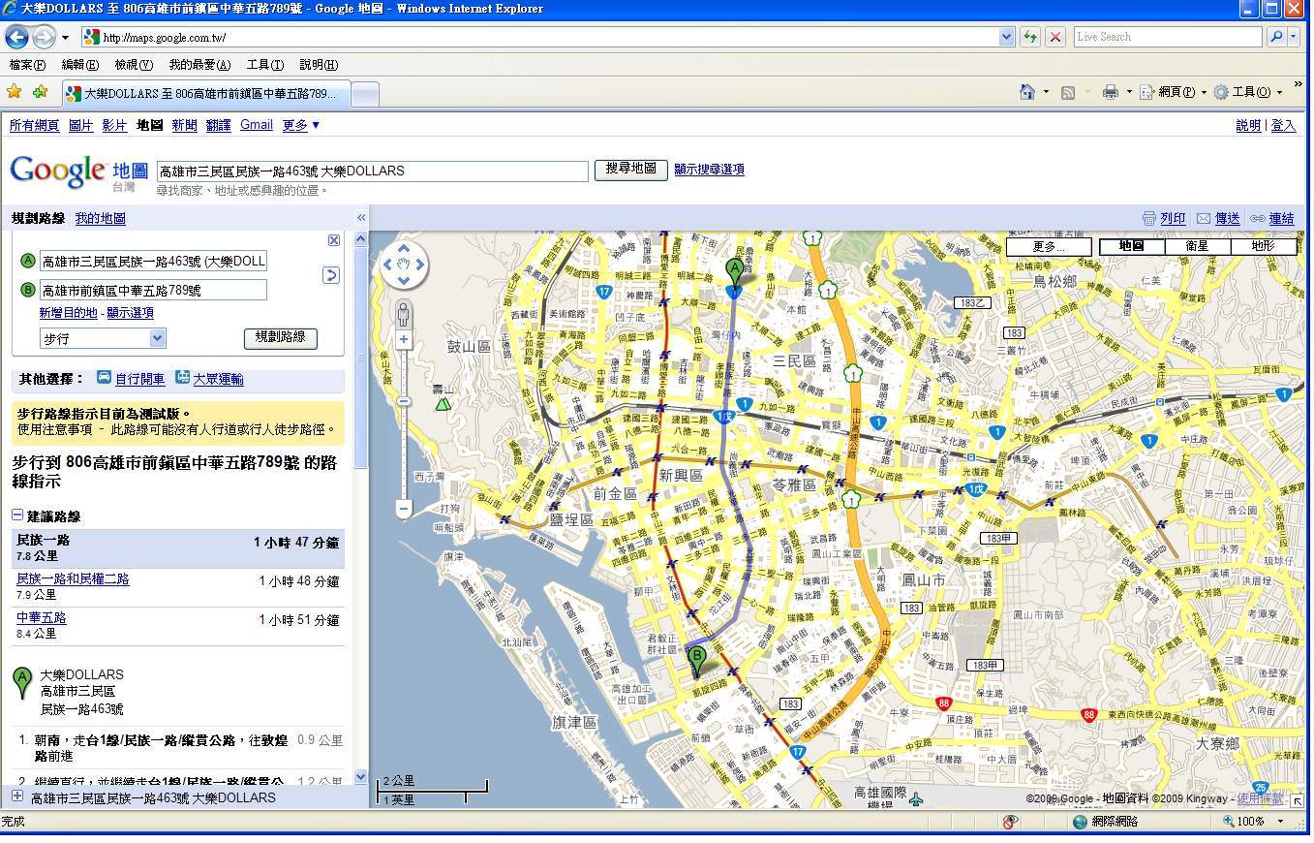
Task: Click the security status icon in status bar
Action: coord(1010,822)
